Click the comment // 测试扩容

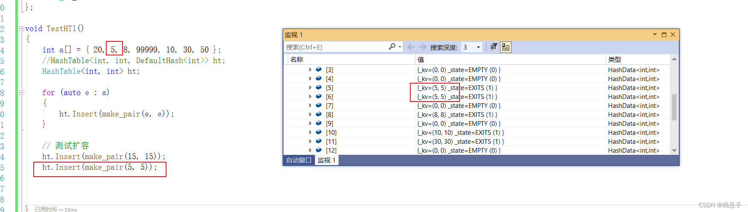click(x=66, y=145)
